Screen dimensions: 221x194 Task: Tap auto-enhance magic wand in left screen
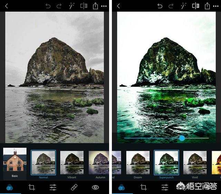click(71, 6)
